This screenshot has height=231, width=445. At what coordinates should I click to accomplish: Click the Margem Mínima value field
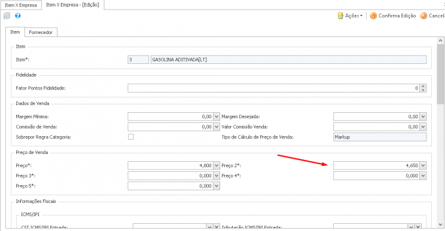170,116
